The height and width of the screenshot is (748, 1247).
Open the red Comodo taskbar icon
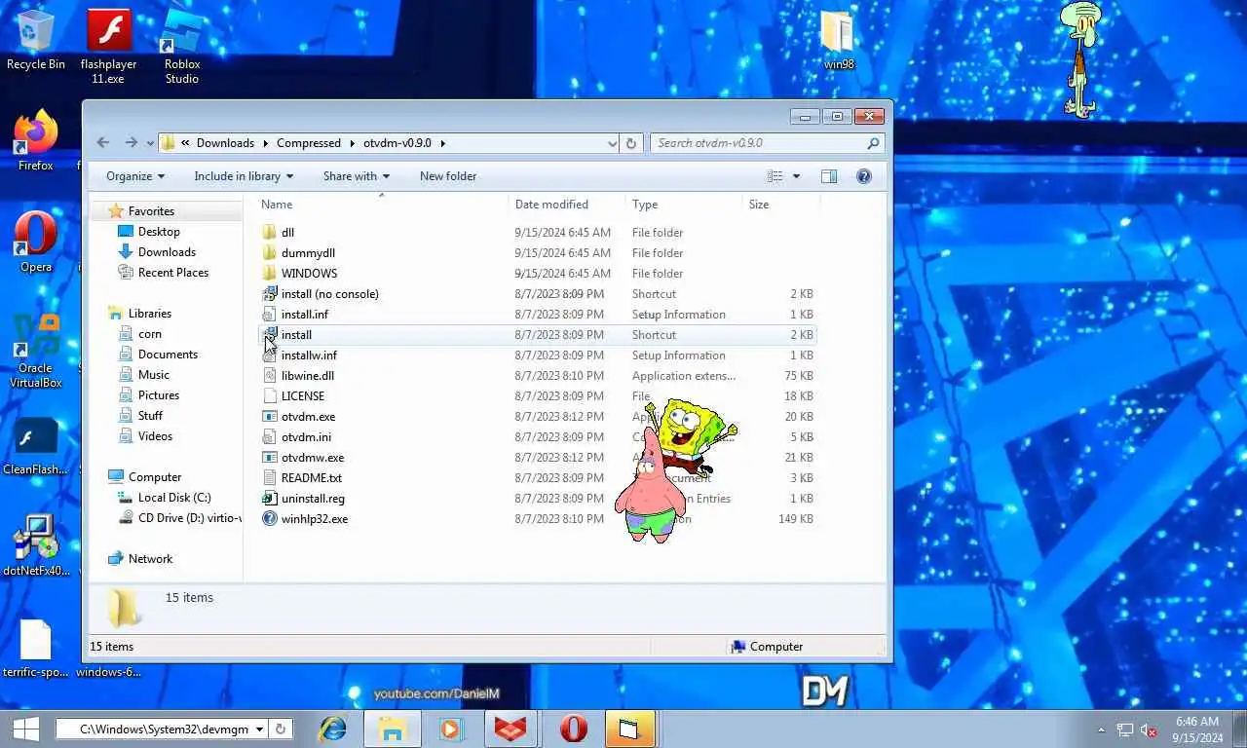[x=510, y=729]
